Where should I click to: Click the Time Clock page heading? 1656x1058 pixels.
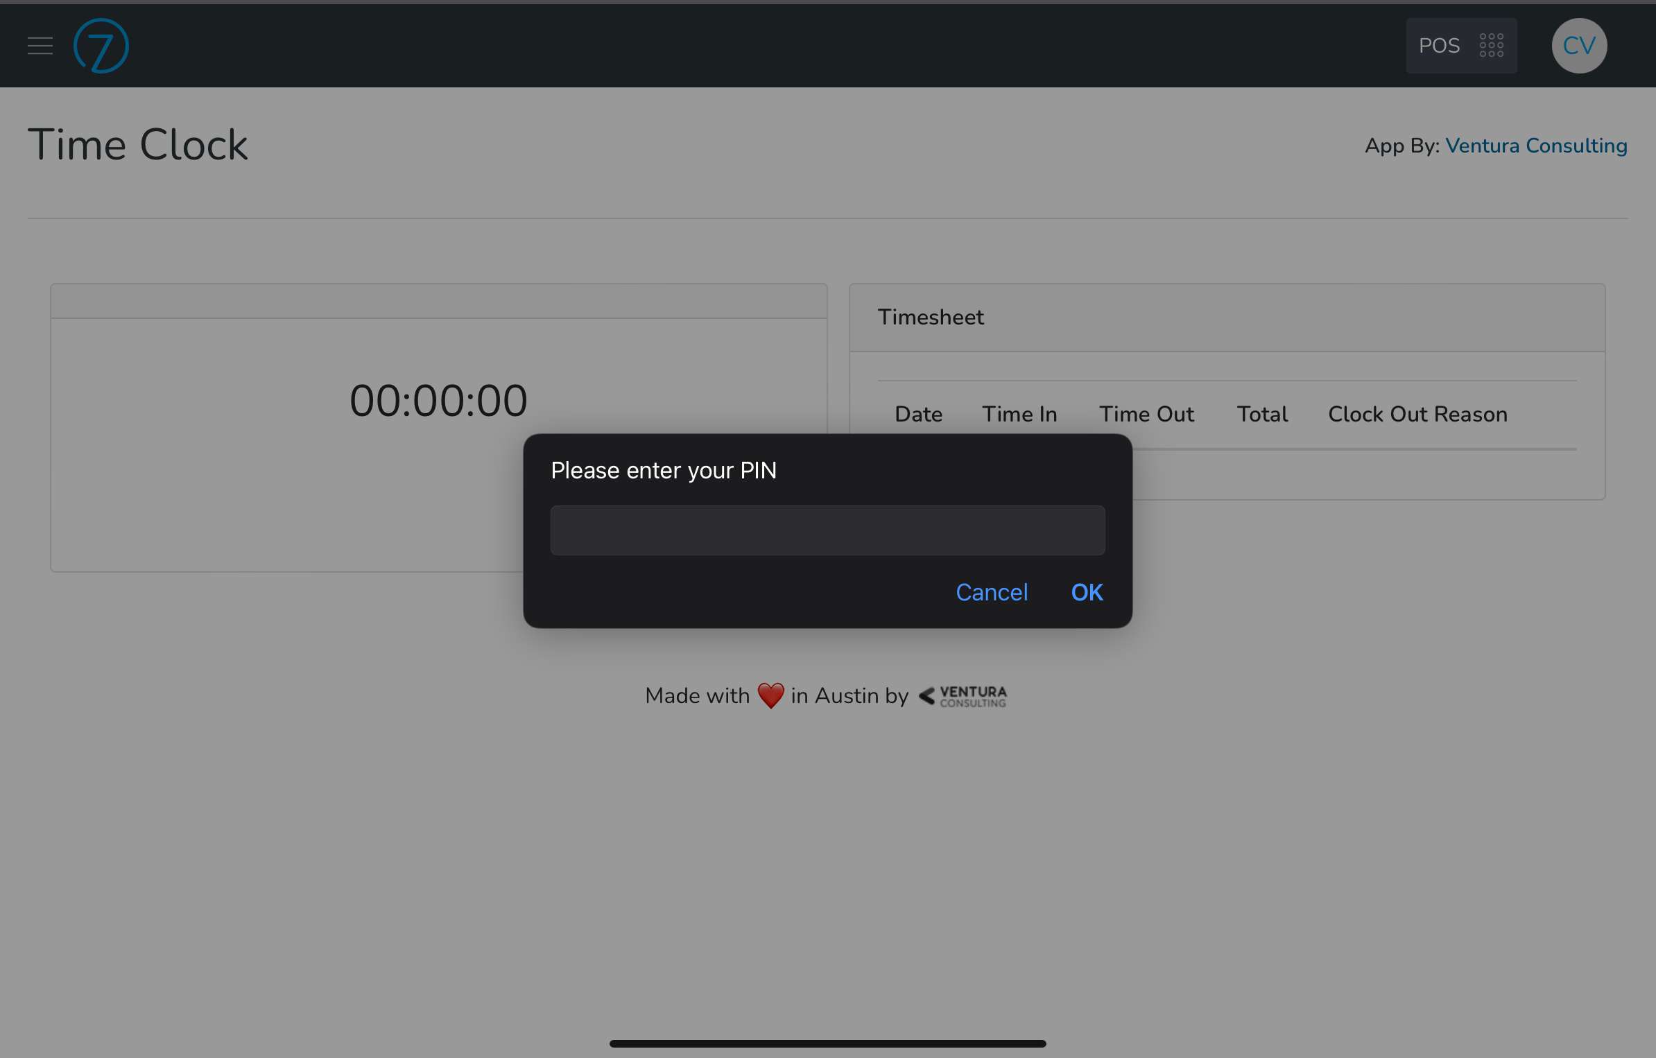tap(137, 145)
